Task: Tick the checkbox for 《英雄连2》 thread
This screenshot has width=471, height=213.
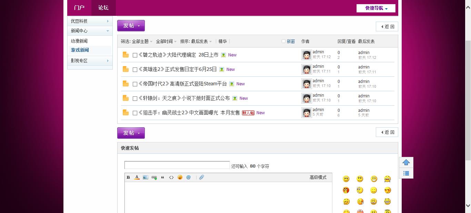Action: (x=135, y=70)
